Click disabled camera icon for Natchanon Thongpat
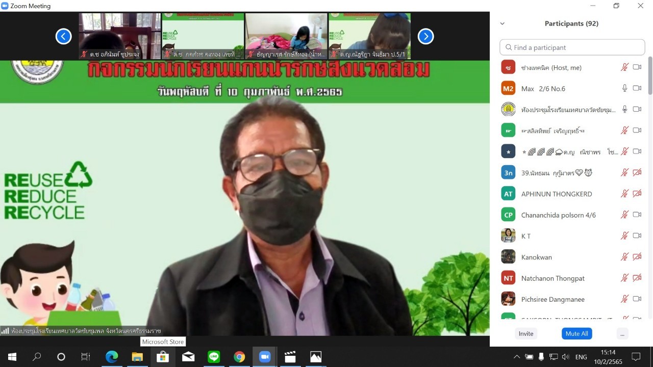Viewport: 653px width, 367px height. pyautogui.click(x=637, y=278)
